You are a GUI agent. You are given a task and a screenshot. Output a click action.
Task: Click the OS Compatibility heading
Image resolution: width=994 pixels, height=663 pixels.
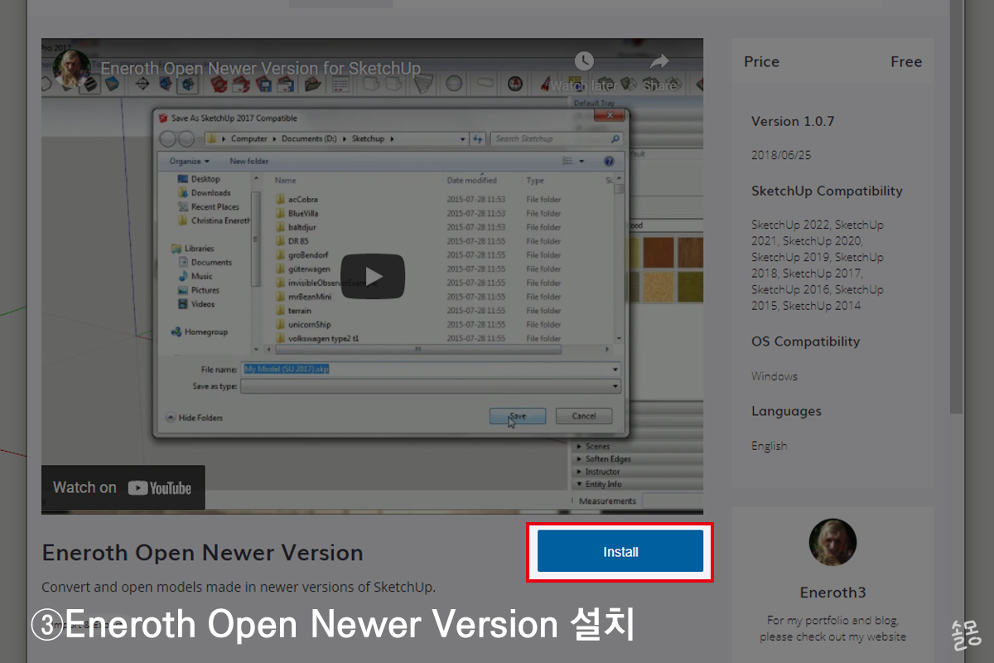tap(805, 341)
